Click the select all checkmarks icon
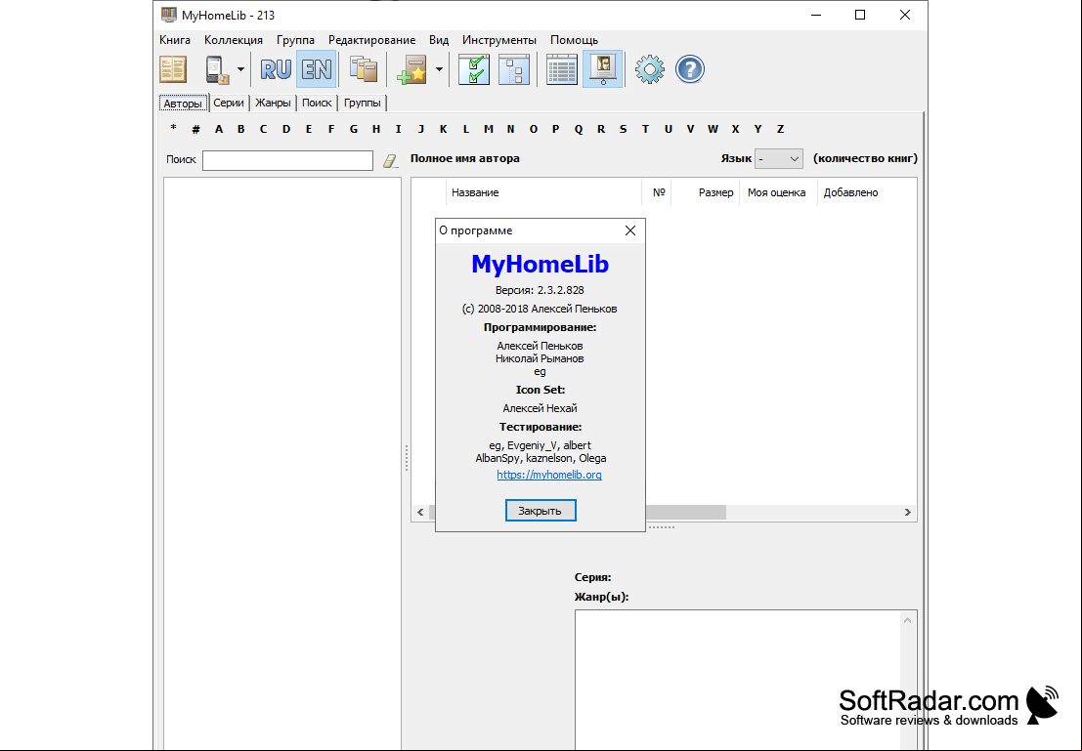 (474, 69)
